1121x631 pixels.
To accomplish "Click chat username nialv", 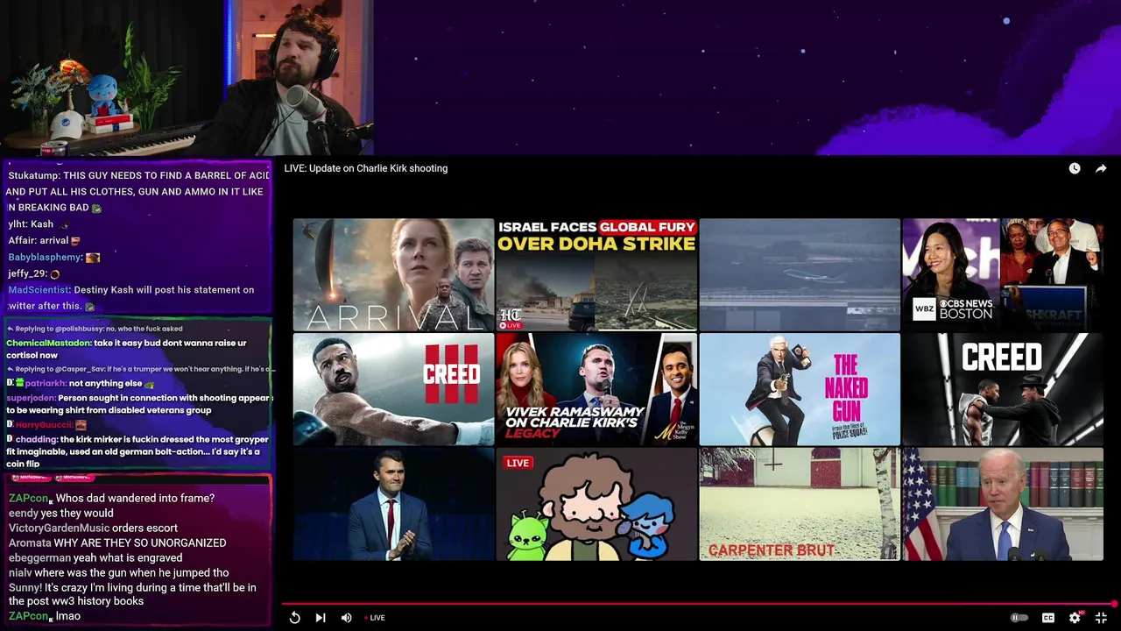I will (20, 573).
